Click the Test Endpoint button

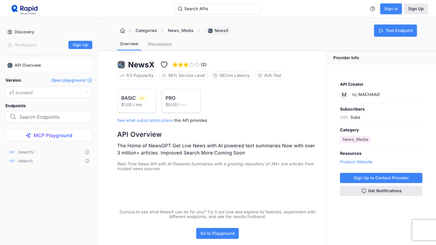coord(395,30)
